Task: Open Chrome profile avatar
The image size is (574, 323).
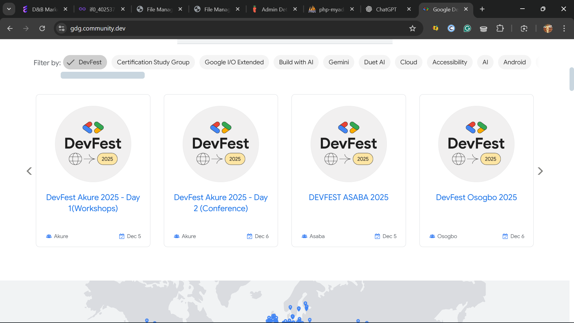Action: tap(548, 28)
